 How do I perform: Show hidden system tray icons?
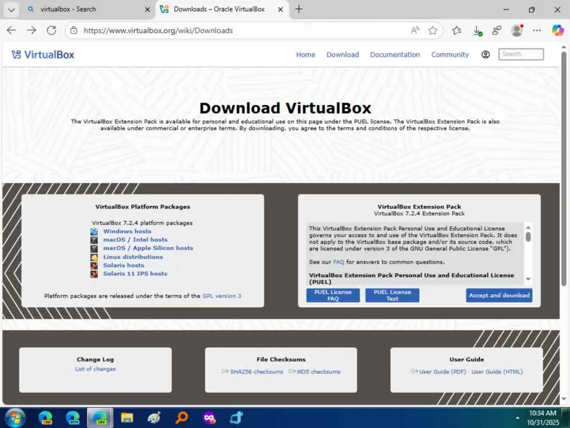click(x=517, y=418)
